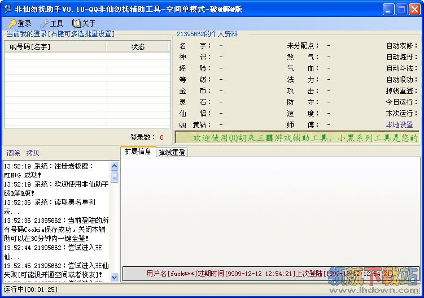Click the 自动吸功 label
Screen dimensions: 424x298
click(x=402, y=79)
